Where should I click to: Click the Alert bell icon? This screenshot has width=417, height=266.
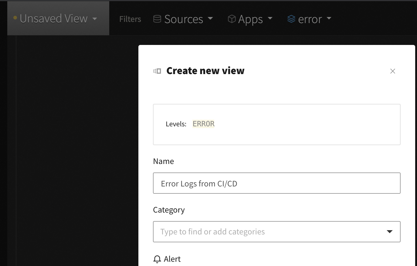[157, 259]
